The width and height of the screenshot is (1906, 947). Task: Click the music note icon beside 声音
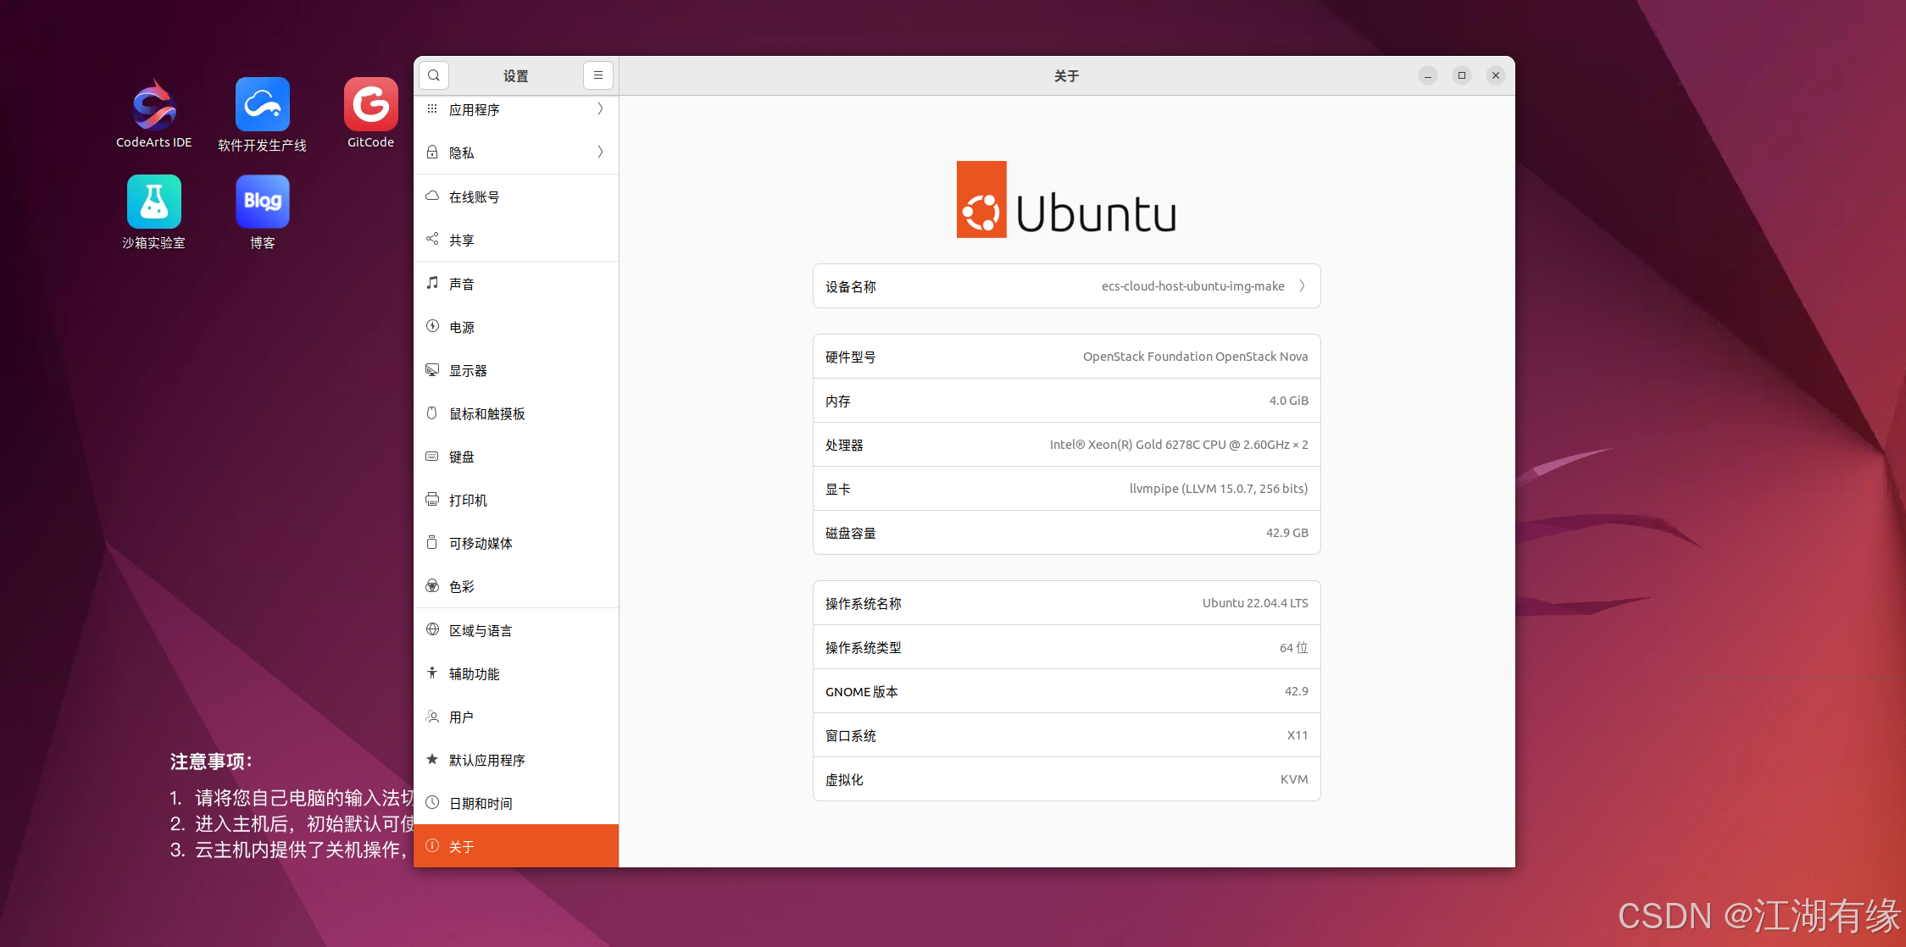click(x=432, y=282)
